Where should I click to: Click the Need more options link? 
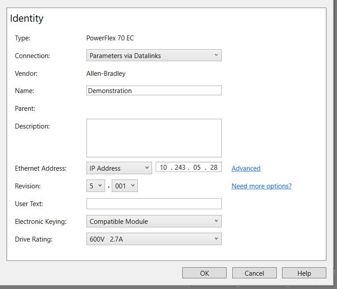[261, 186]
